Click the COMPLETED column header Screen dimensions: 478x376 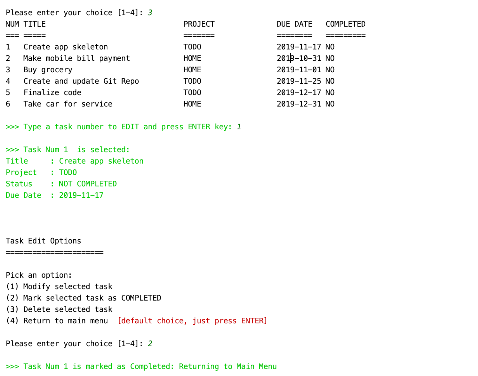tap(346, 24)
